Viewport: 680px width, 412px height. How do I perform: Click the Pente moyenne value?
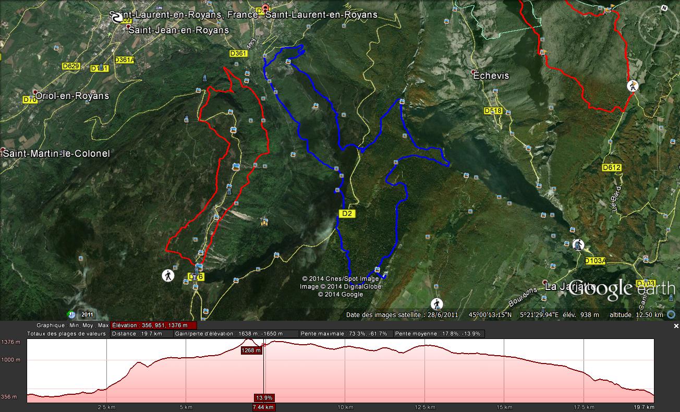439,334
